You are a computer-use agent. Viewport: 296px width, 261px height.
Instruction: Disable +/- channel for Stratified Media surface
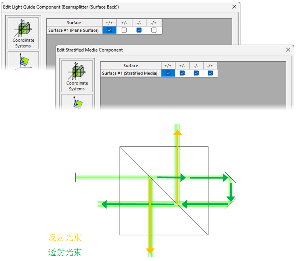[182, 73]
